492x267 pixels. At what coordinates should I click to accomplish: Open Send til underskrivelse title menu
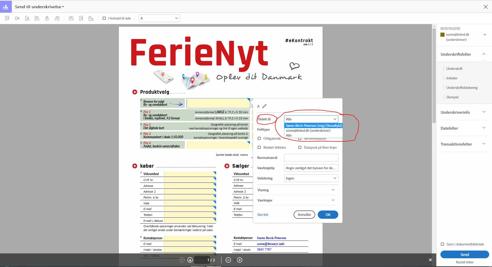click(39, 7)
